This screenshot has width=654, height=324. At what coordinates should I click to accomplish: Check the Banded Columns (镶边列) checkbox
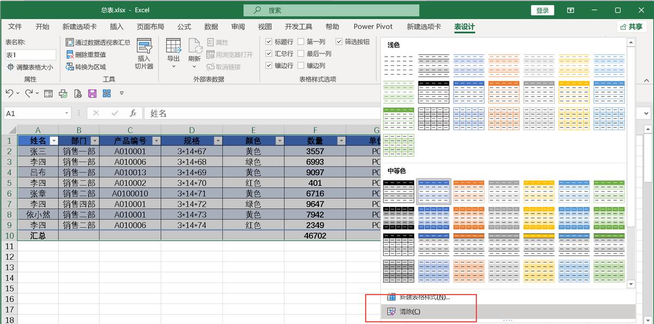(301, 65)
